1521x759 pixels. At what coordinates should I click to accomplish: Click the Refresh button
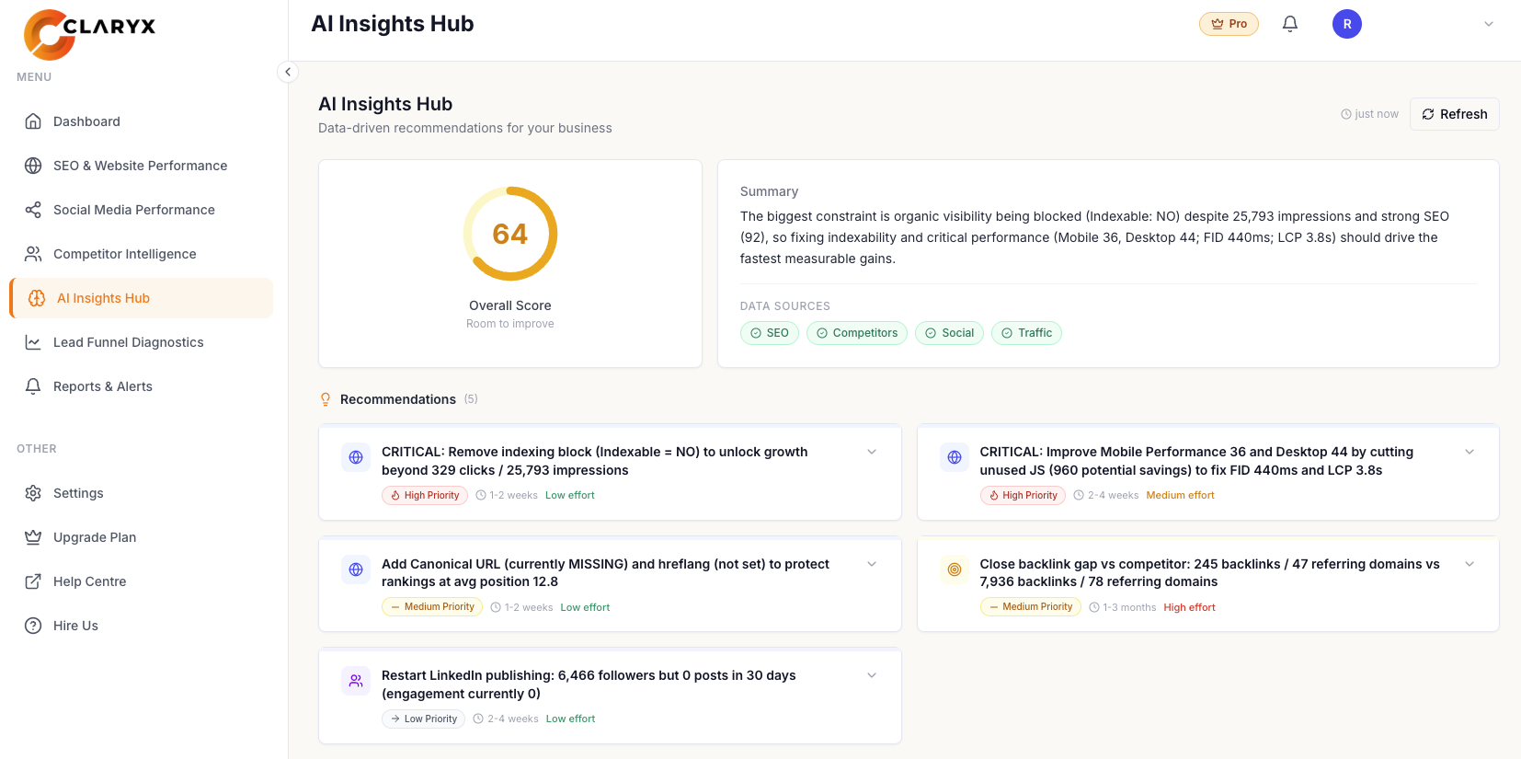(1454, 114)
